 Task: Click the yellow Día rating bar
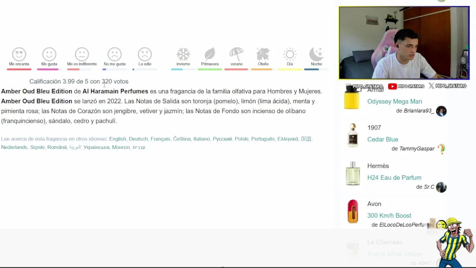[290, 69]
